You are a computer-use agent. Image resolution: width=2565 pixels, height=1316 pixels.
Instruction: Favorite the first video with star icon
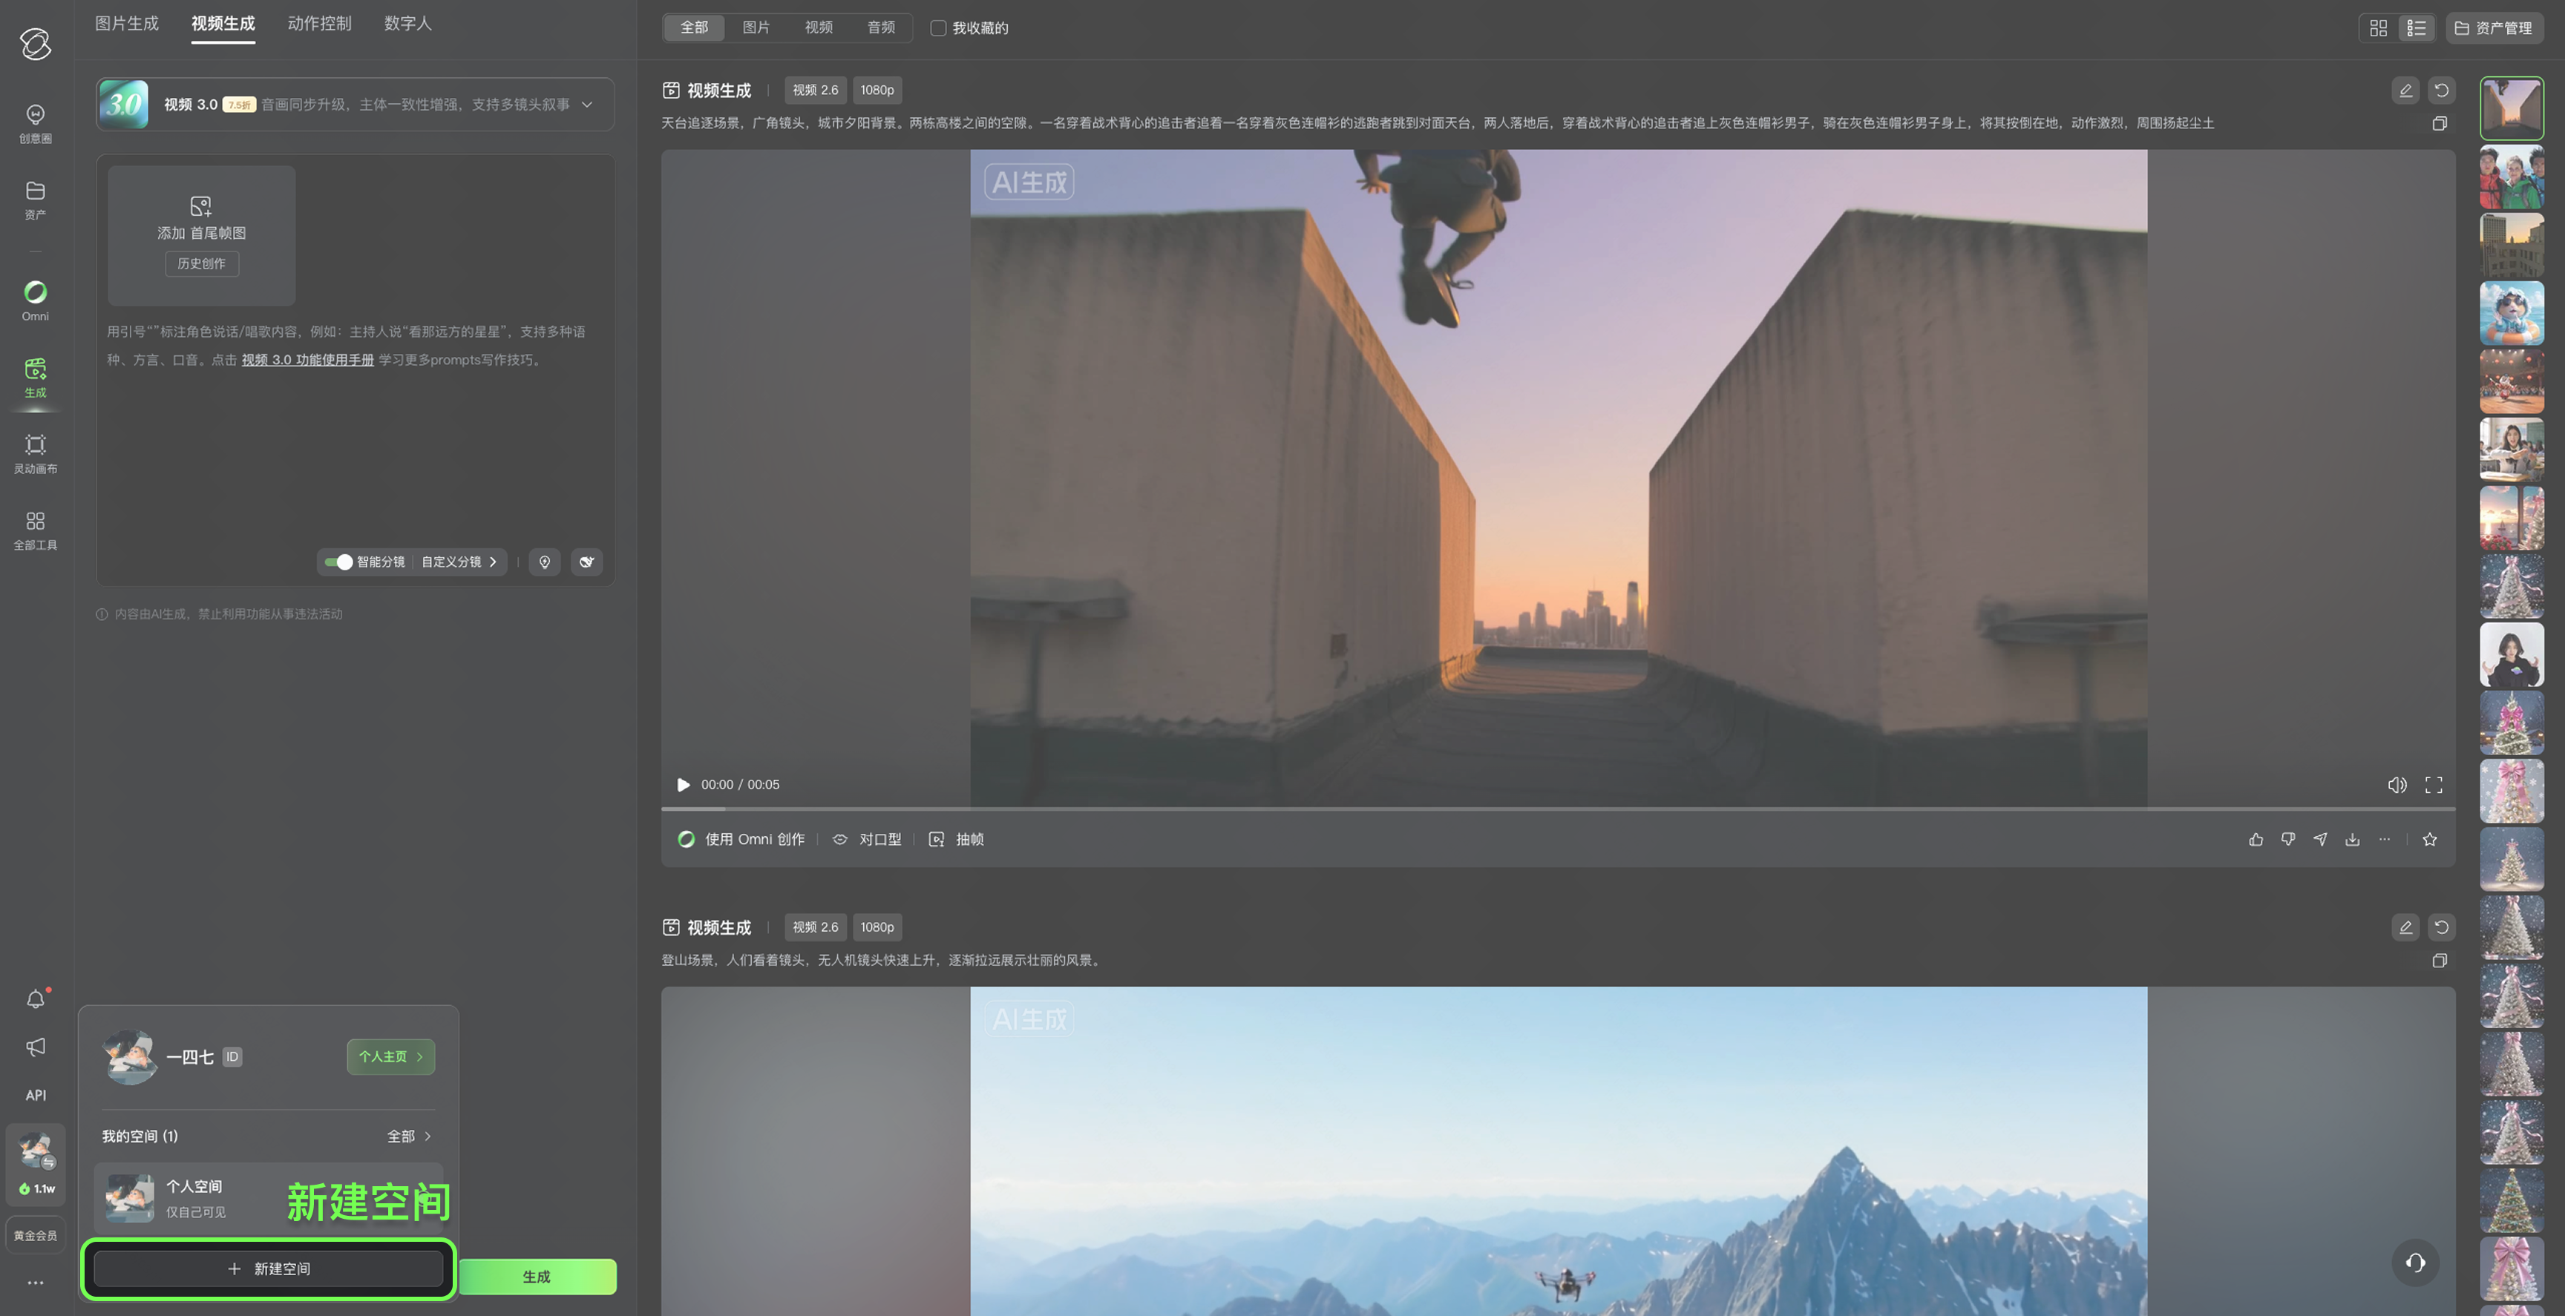tap(2430, 839)
